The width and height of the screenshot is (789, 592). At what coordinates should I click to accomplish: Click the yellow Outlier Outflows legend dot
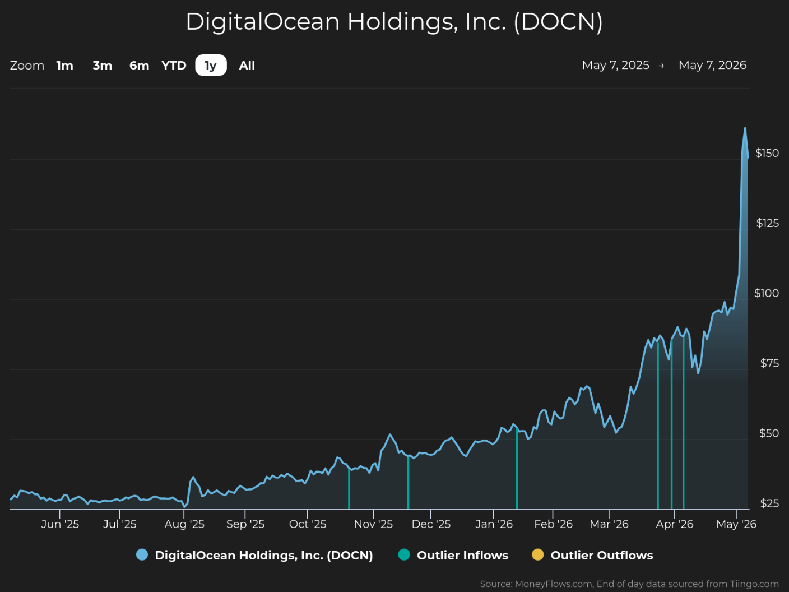click(x=538, y=555)
